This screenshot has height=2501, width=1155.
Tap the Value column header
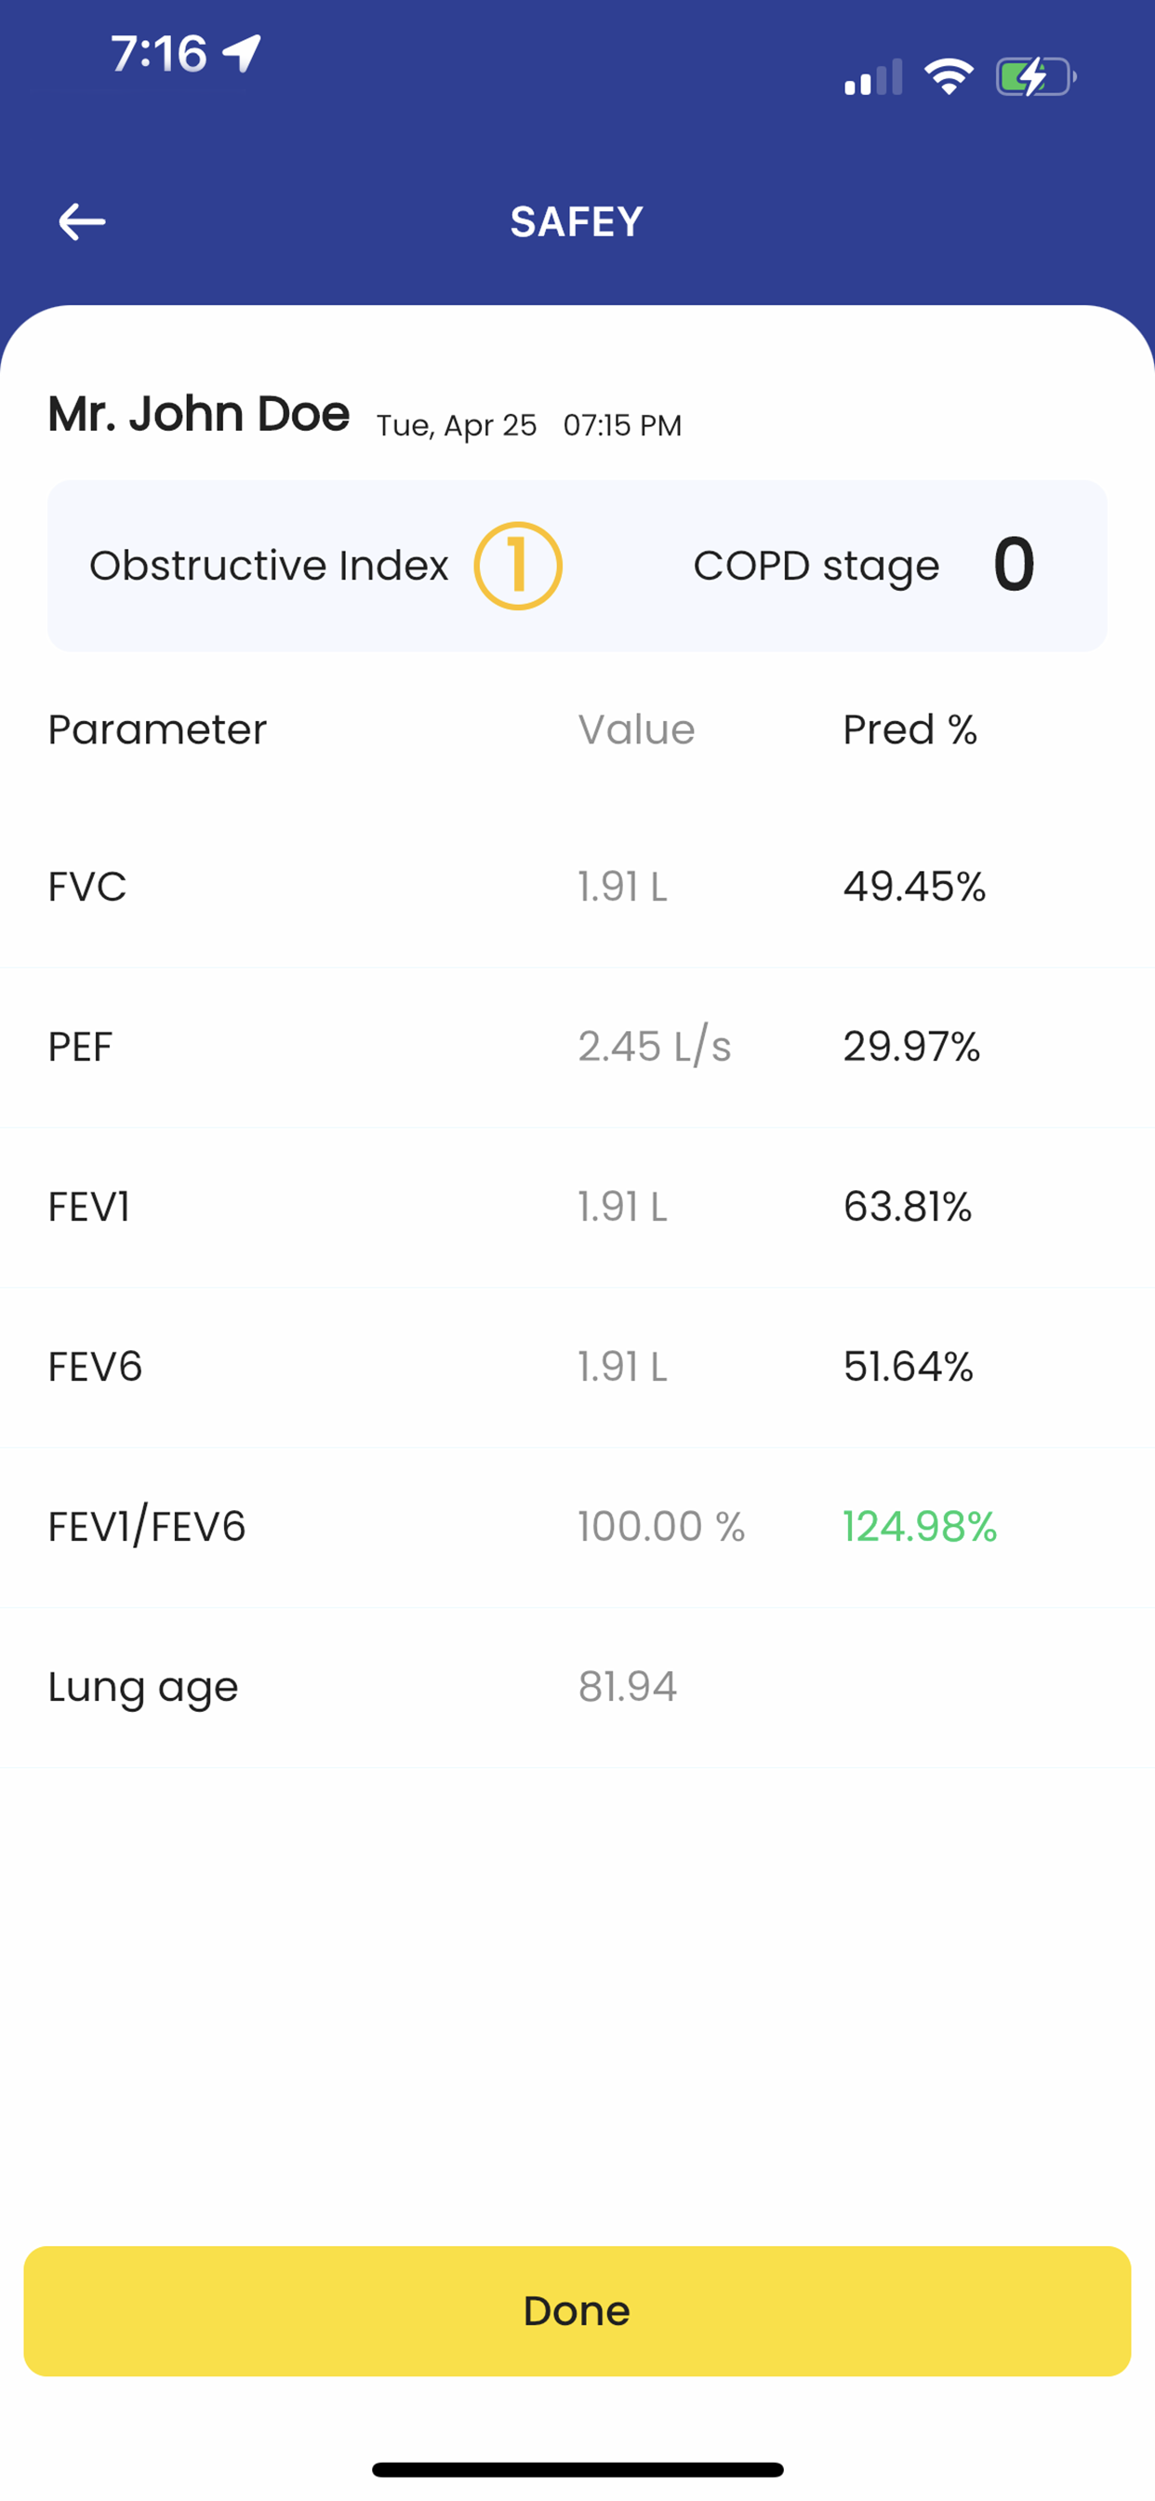tap(637, 729)
